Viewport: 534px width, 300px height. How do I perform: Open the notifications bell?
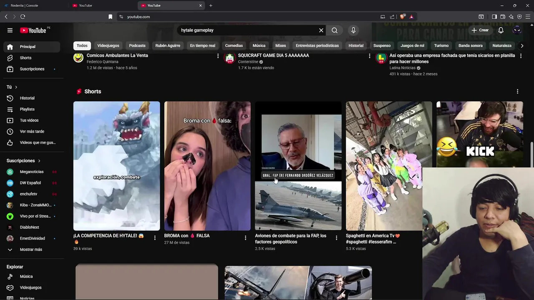[501, 30]
